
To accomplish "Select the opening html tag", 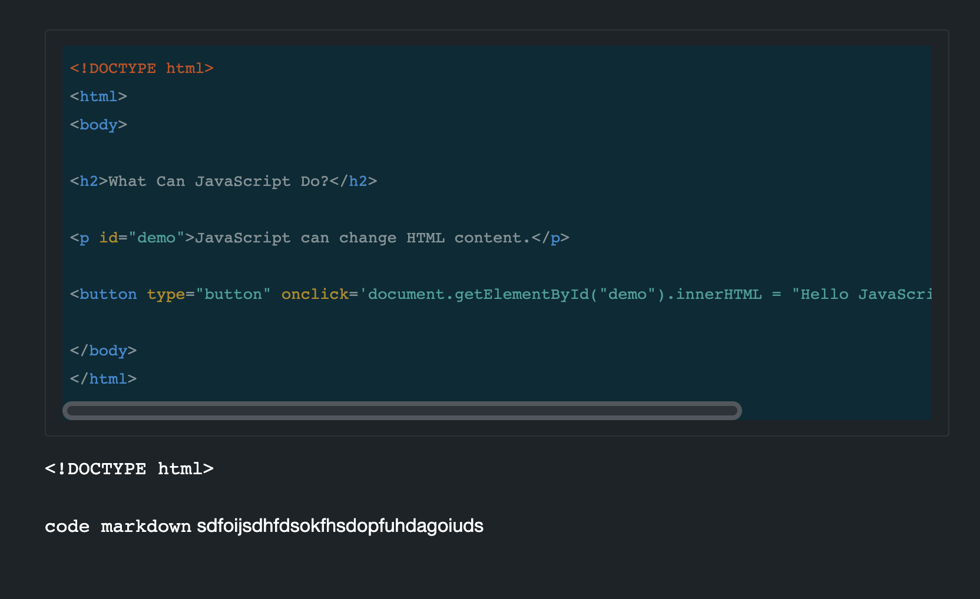I will click(x=98, y=96).
